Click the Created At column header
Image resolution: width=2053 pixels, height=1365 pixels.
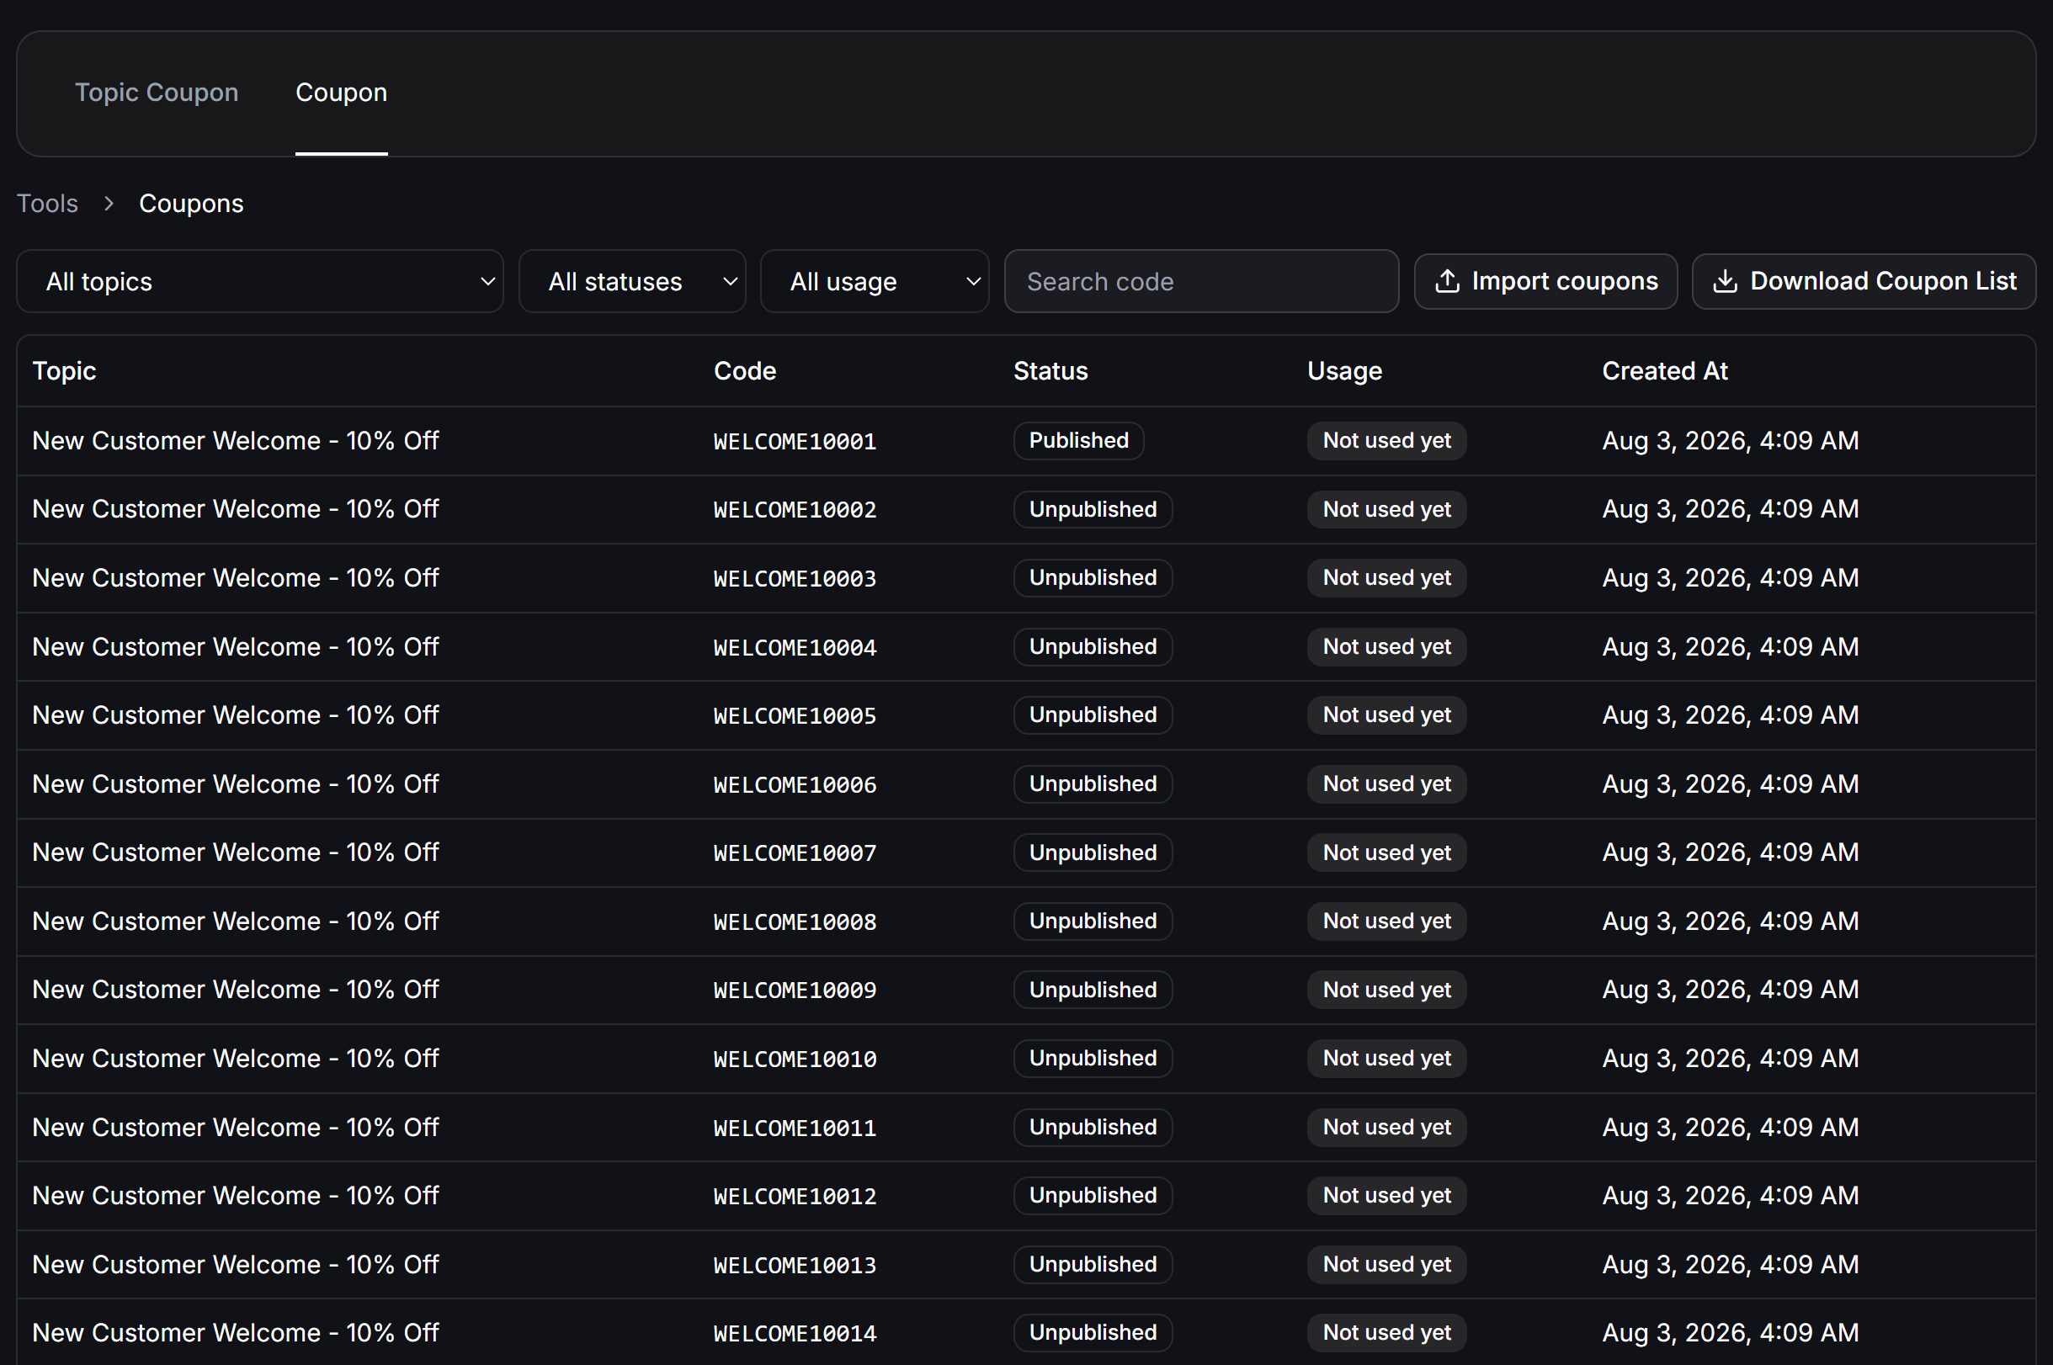tap(1665, 371)
